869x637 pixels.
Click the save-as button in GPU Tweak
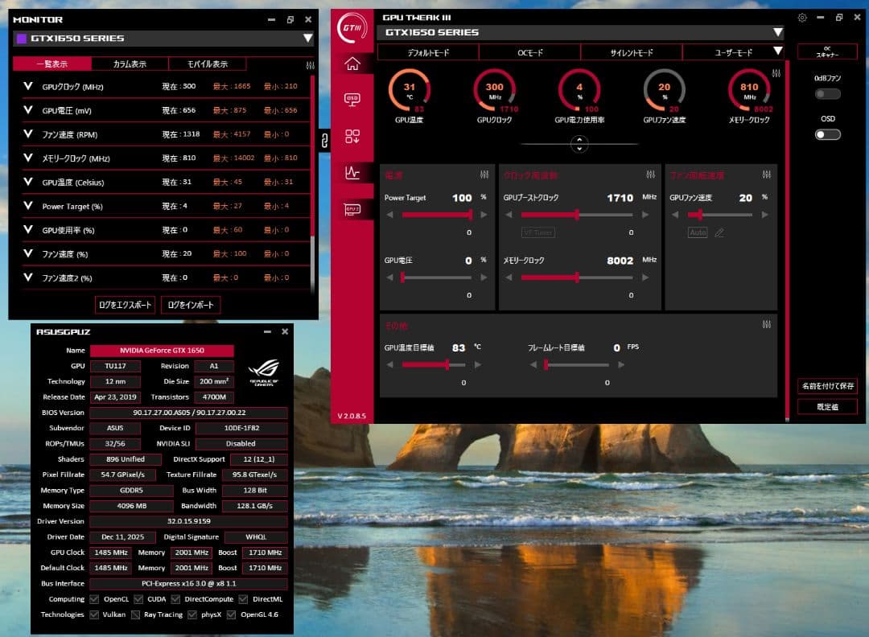[x=827, y=386]
